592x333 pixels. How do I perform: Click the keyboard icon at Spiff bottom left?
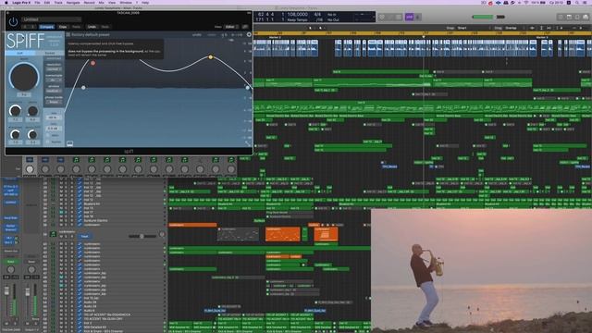pos(70,143)
